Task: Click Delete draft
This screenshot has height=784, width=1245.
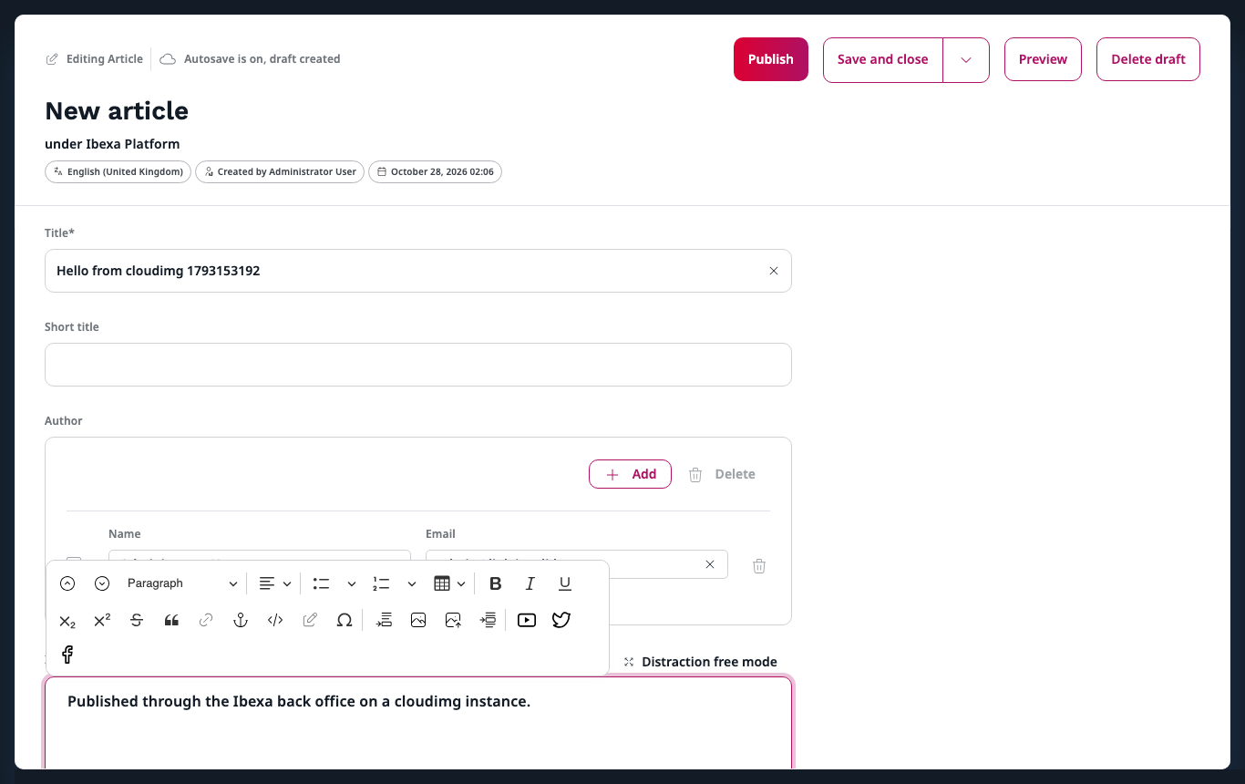Action: pos(1148,59)
